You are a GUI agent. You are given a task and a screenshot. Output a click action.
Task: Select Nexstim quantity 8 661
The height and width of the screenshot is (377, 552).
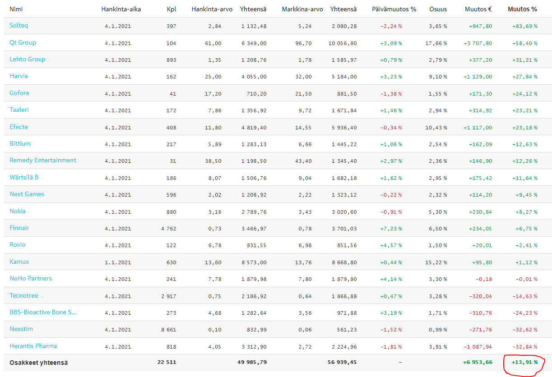tap(168, 330)
